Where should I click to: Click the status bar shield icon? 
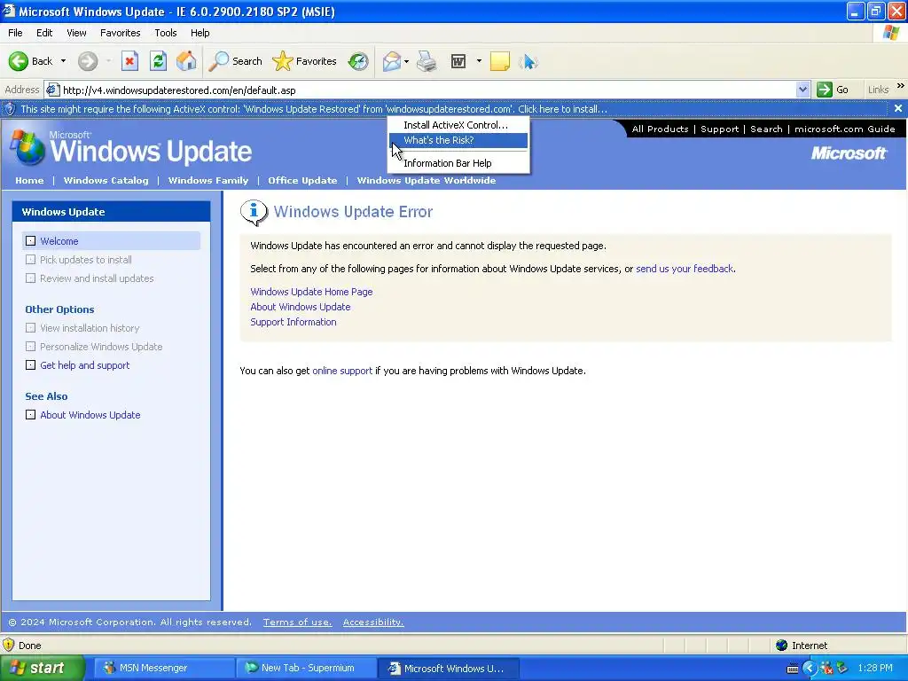tap(8, 645)
